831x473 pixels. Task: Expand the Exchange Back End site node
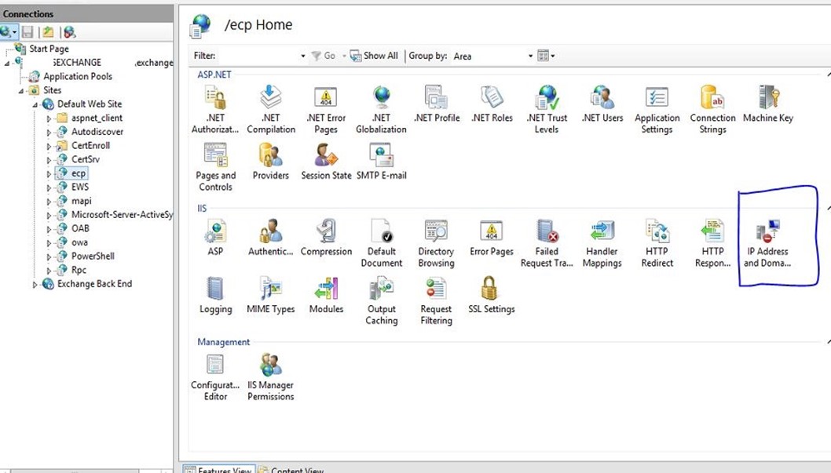(35, 284)
